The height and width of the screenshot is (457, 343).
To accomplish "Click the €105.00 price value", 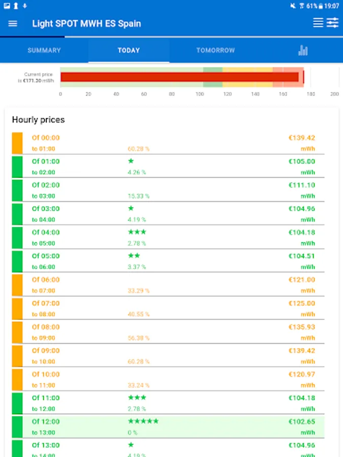I will 301,161.
